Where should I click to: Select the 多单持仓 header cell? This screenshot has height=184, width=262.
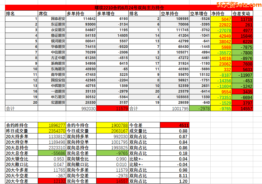[x=81, y=13]
